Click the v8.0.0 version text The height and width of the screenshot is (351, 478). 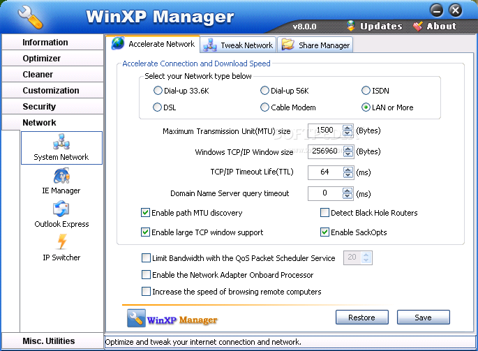point(304,27)
